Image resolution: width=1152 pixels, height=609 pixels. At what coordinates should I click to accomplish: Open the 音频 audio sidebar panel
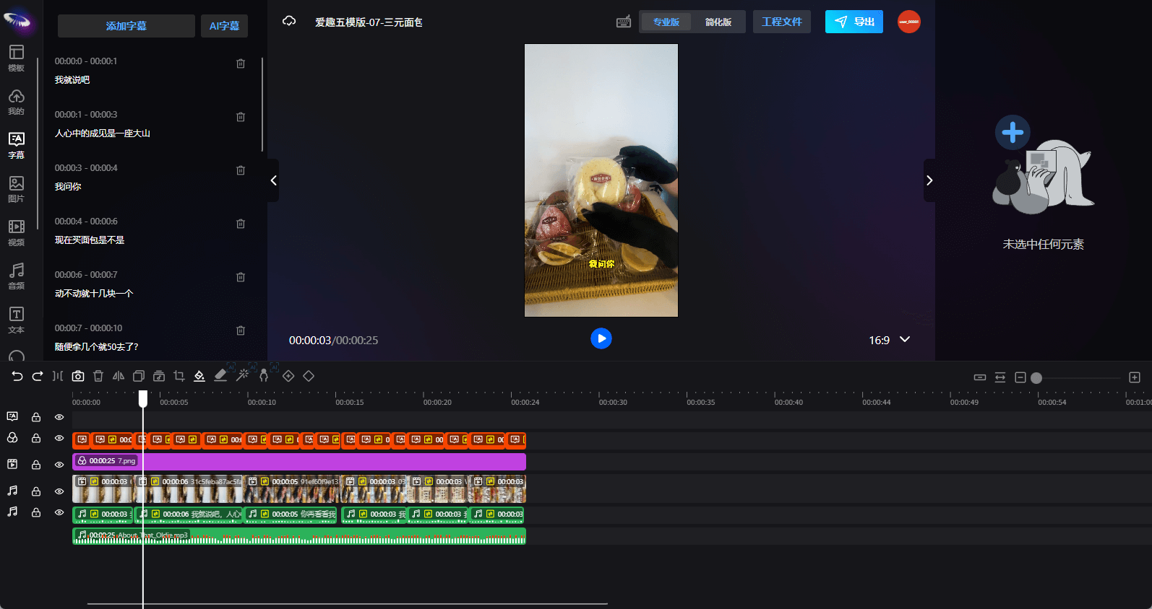(x=16, y=276)
